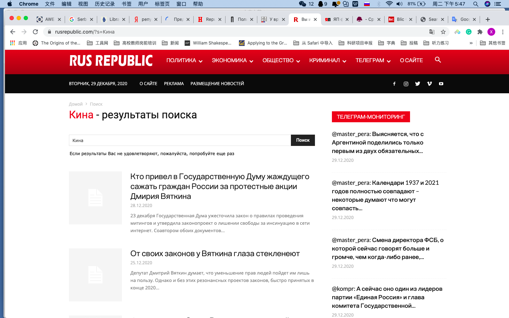Click the Поиск search button

pyautogui.click(x=303, y=140)
